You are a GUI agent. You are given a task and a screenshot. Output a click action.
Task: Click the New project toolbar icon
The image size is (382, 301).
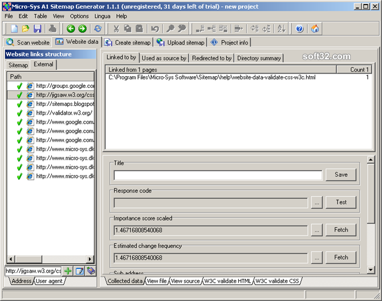tap(14, 29)
